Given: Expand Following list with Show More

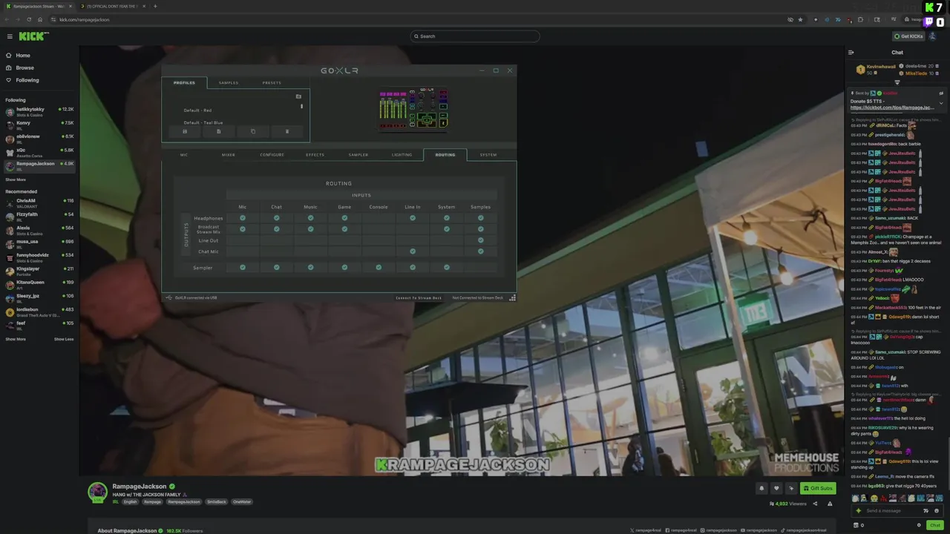Looking at the screenshot, I should pos(16,179).
